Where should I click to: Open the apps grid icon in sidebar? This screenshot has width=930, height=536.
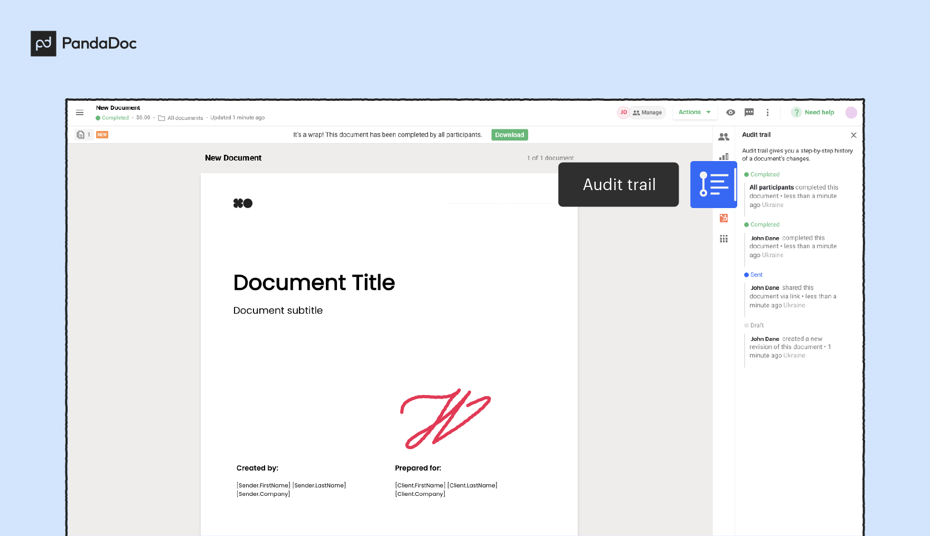click(x=724, y=239)
